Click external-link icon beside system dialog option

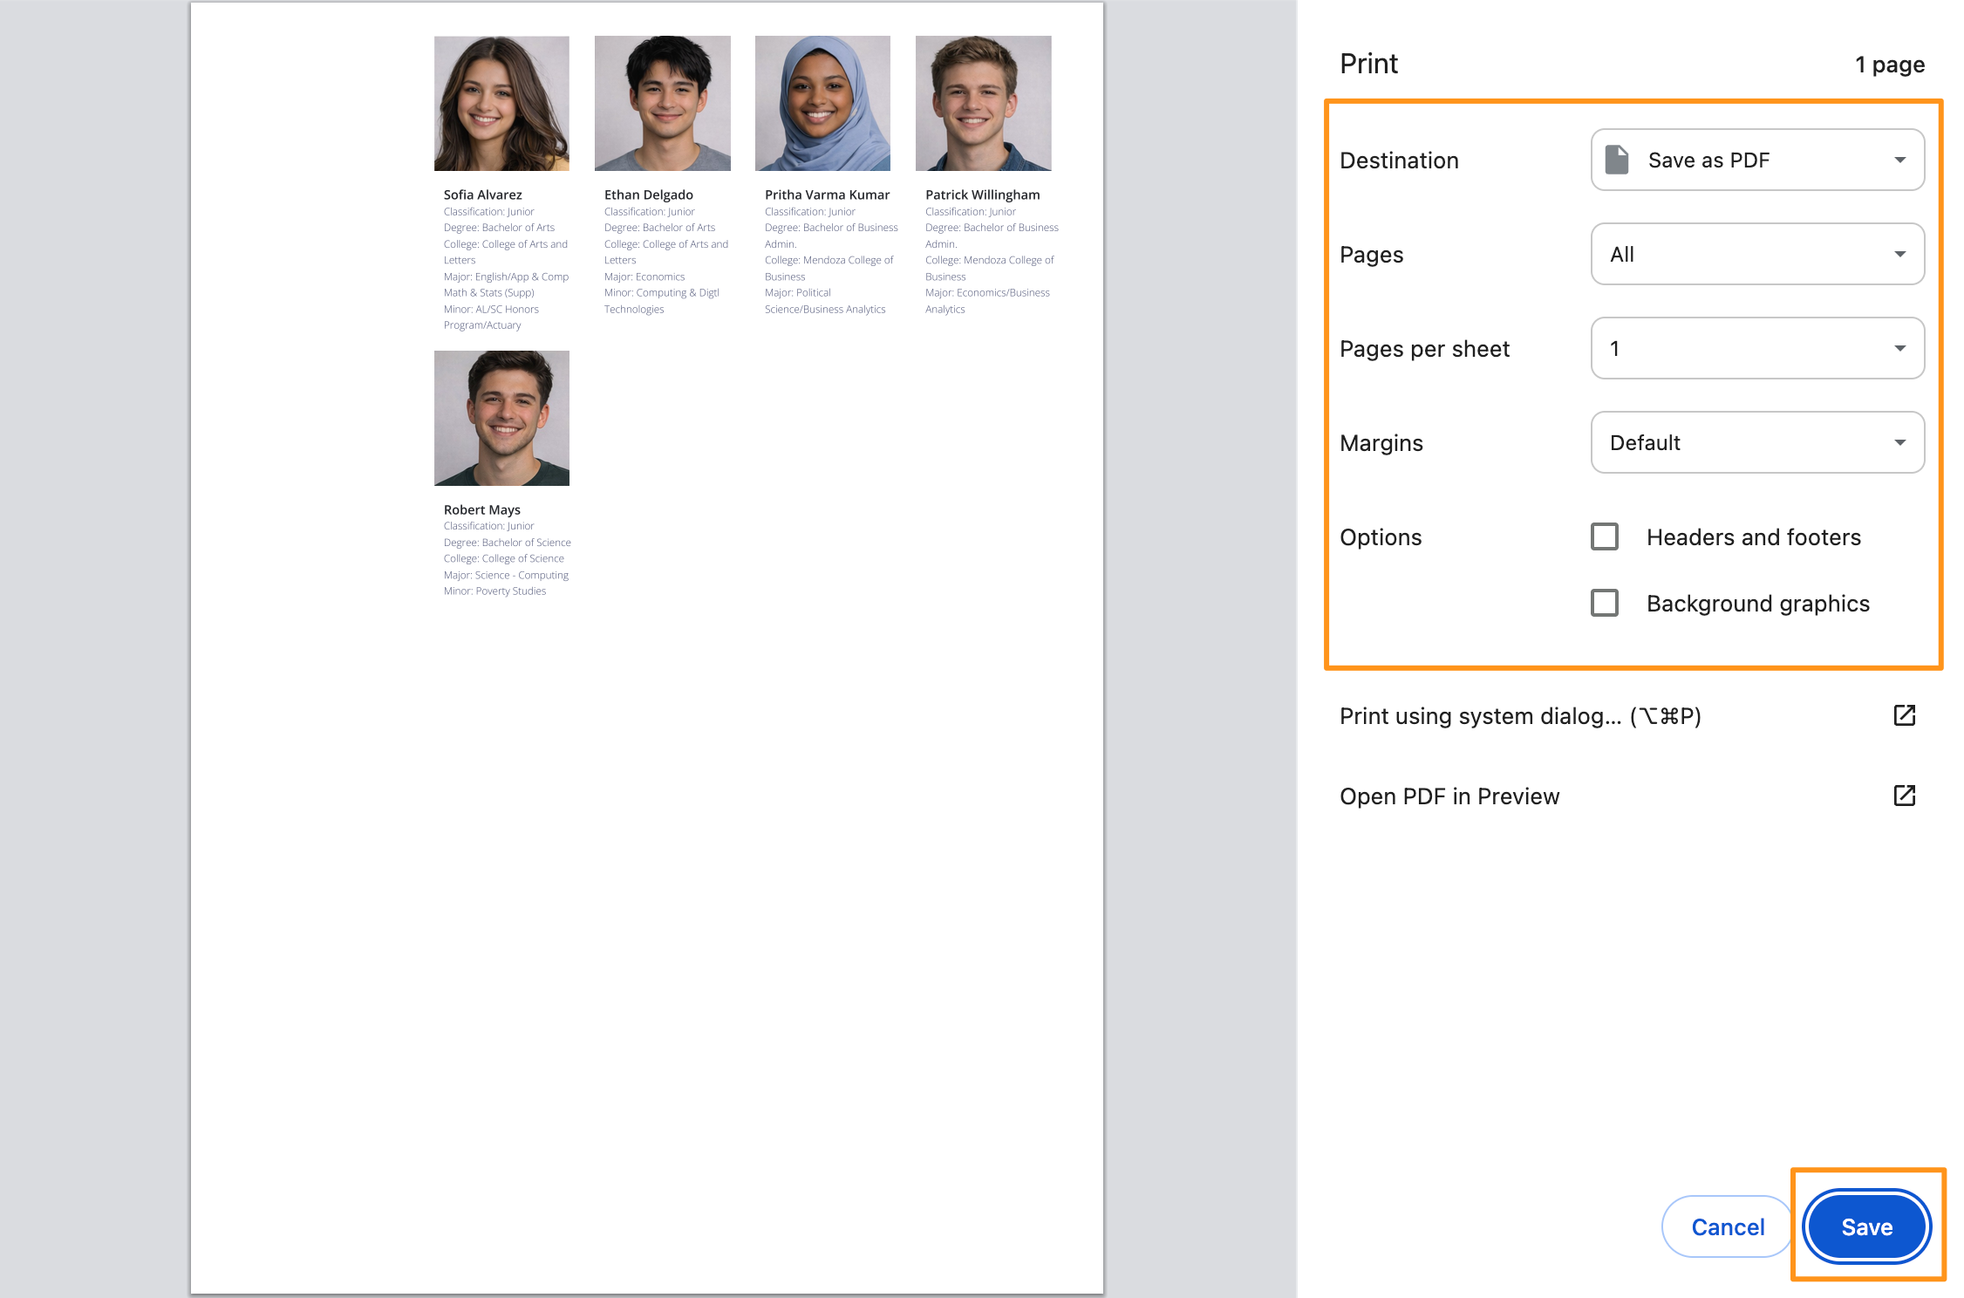pyautogui.click(x=1904, y=715)
